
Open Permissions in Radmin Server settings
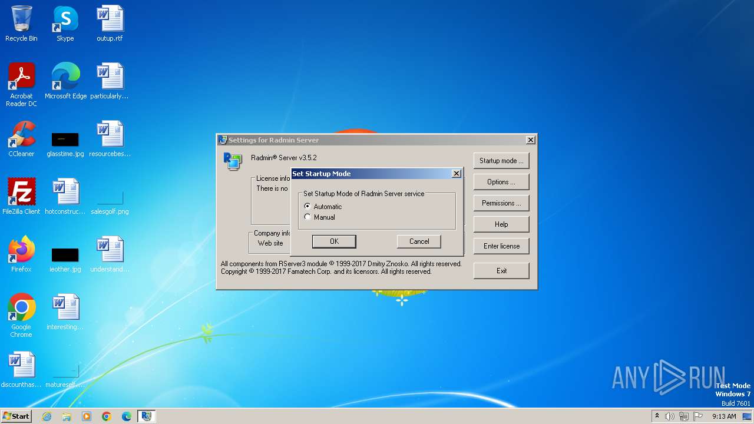tap(501, 203)
